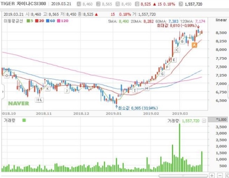Open the I event marker on the chart
The width and height of the screenshot is (229, 178).
135,90
